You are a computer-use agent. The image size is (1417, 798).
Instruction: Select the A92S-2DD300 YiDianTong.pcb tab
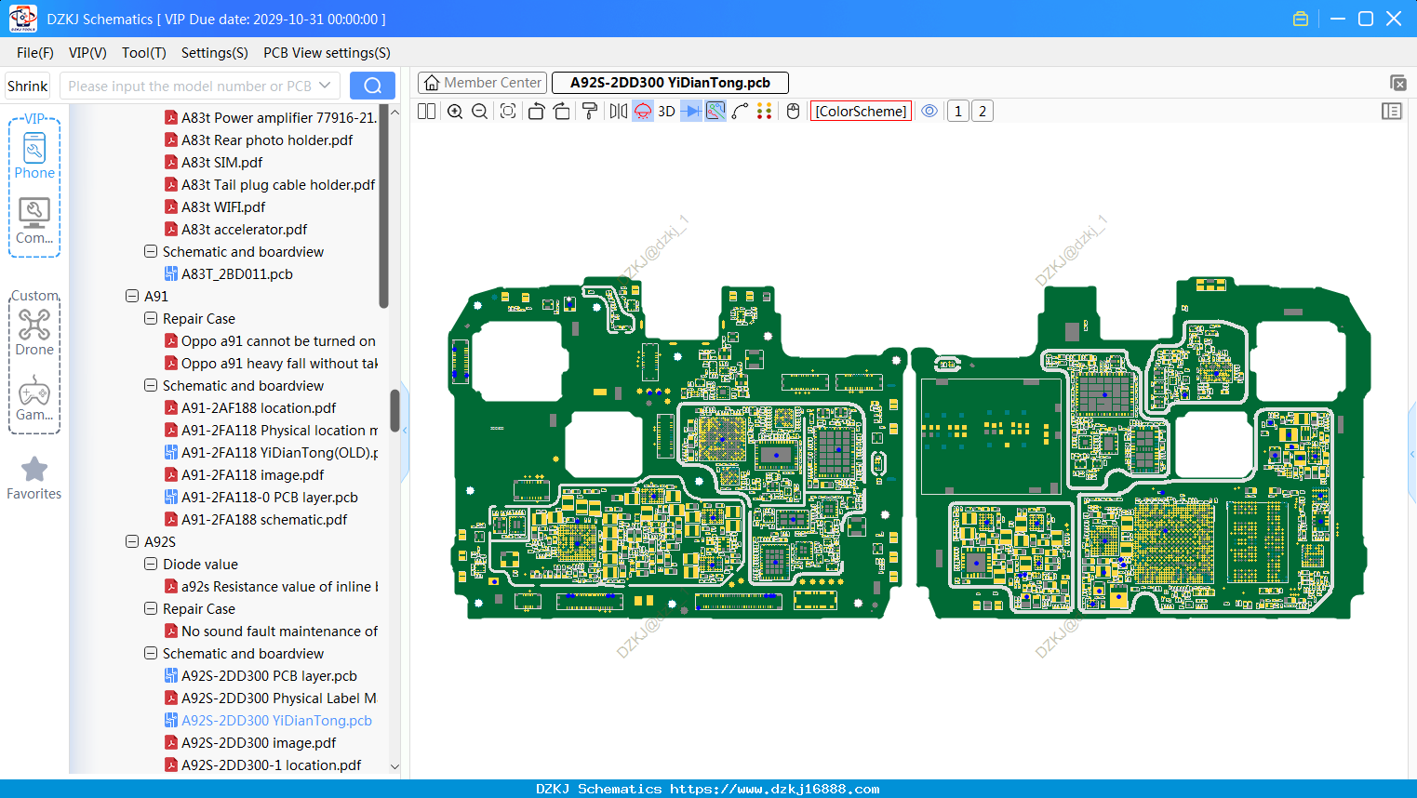670,83
